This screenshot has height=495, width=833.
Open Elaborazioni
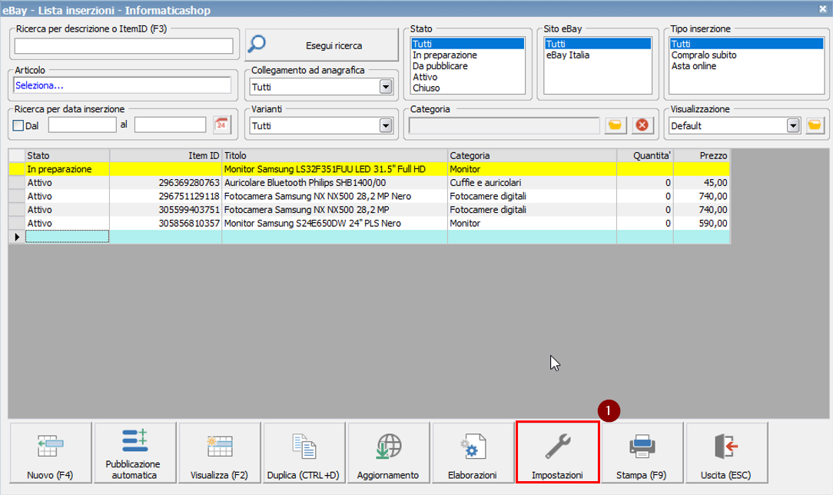473,453
